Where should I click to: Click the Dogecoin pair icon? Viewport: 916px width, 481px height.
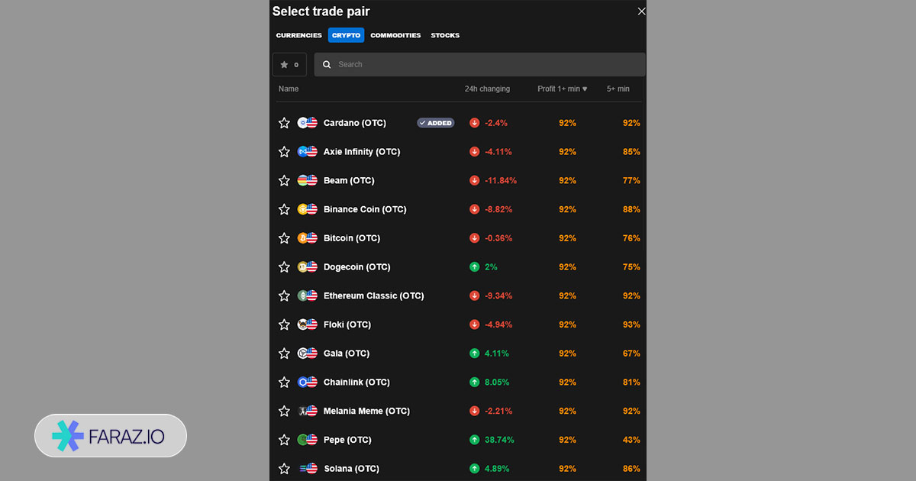[307, 267]
